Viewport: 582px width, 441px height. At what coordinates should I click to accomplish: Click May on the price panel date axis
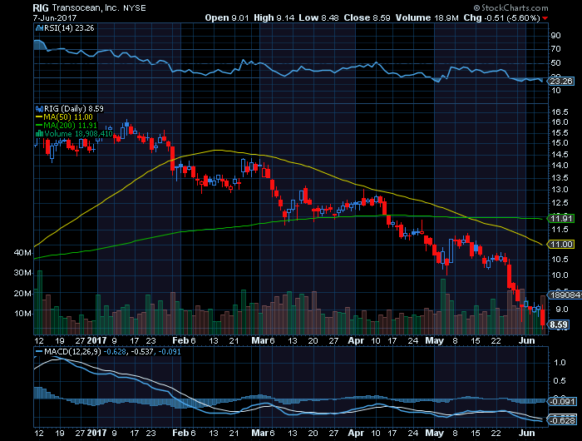coord(435,340)
